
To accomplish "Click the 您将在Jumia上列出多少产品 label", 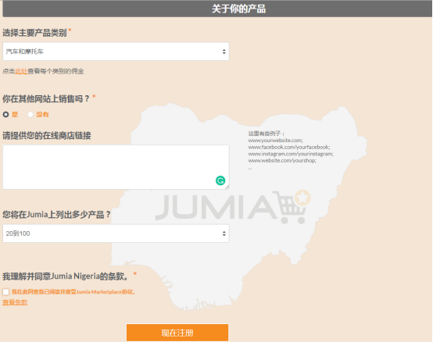I will coord(56,214).
